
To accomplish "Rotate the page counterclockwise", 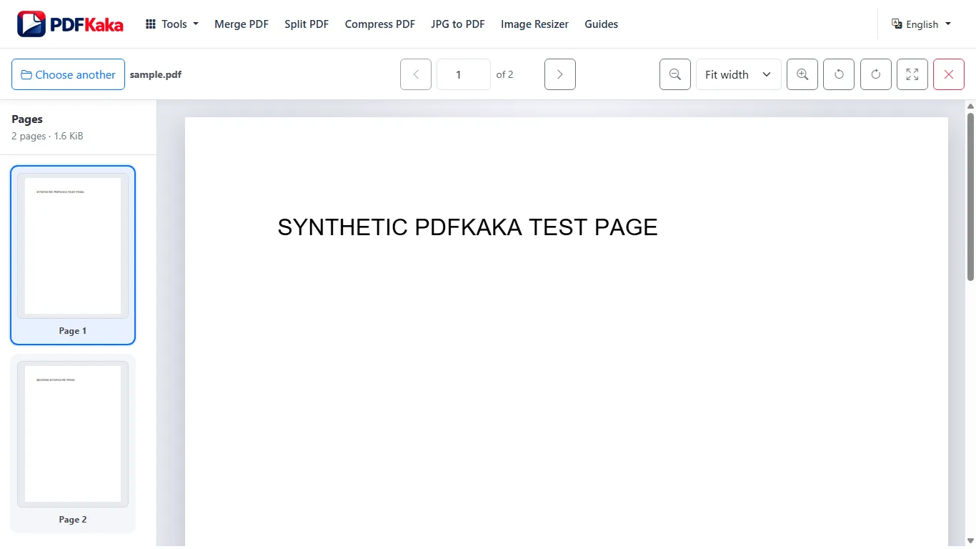I will tap(839, 74).
